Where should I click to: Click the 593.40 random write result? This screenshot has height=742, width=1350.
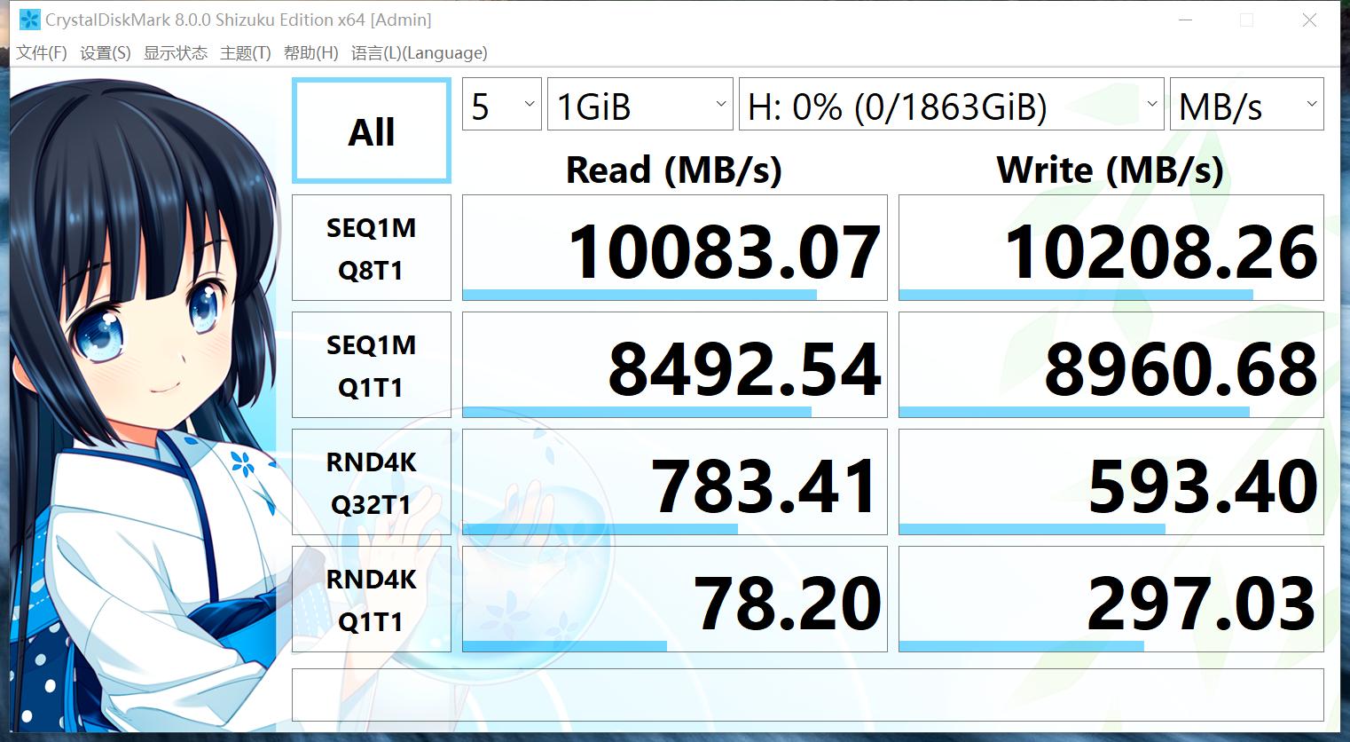(x=1111, y=483)
